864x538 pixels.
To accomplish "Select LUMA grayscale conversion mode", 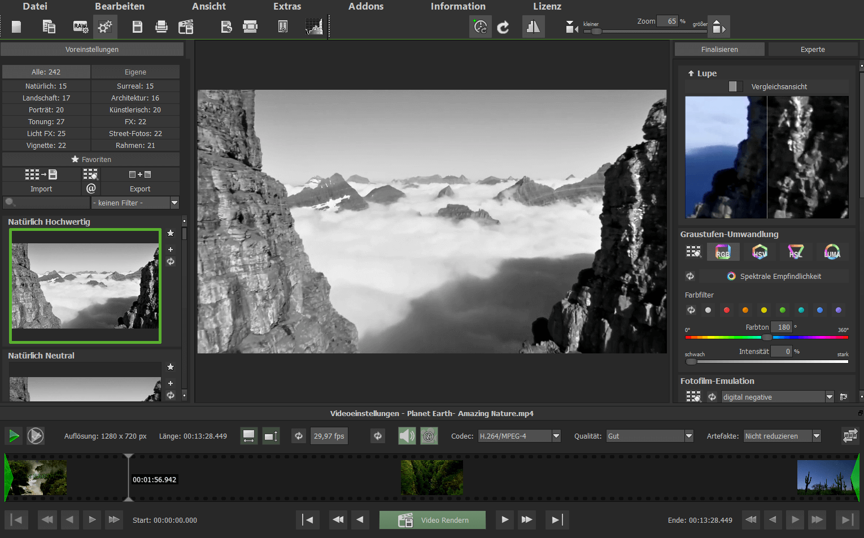I will tap(832, 252).
